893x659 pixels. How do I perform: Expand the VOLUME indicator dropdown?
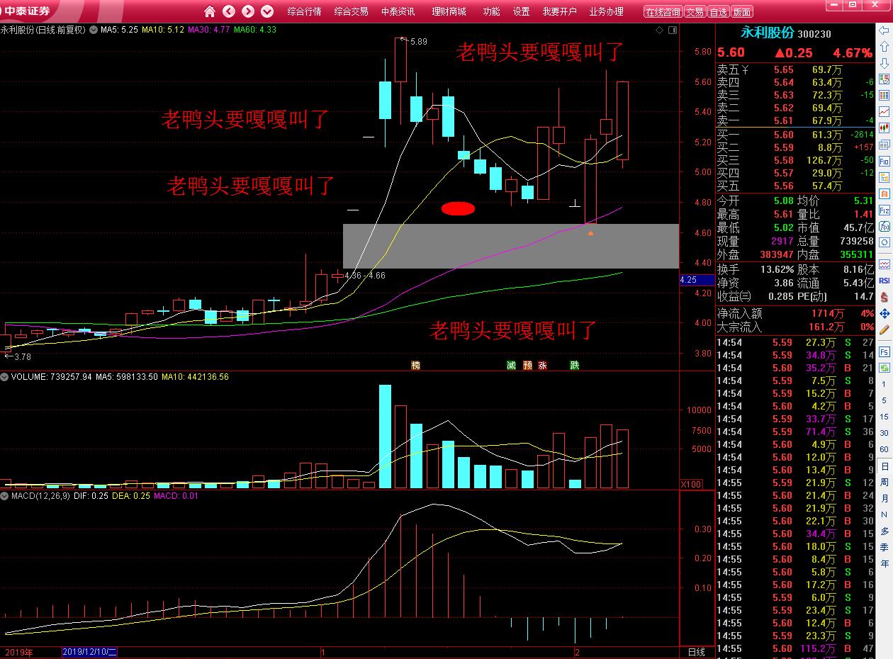coord(5,377)
